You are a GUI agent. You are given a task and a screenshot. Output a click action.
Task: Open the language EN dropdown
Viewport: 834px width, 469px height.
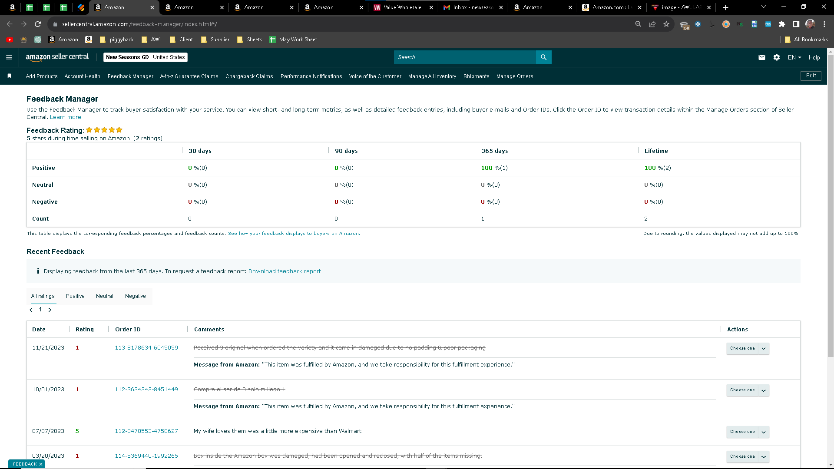(x=794, y=57)
